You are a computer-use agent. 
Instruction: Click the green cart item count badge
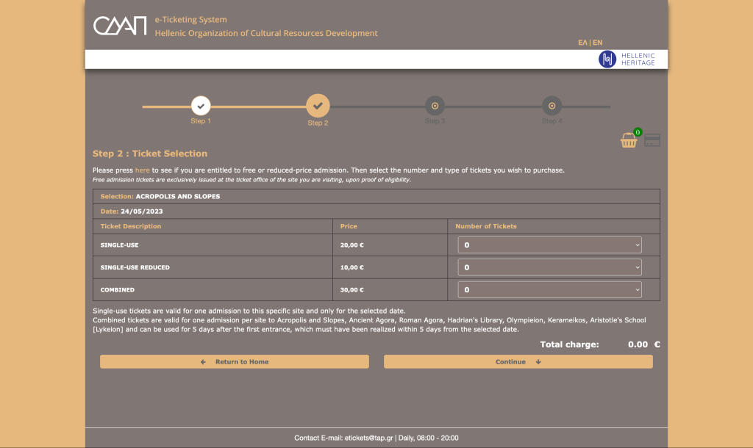637,132
